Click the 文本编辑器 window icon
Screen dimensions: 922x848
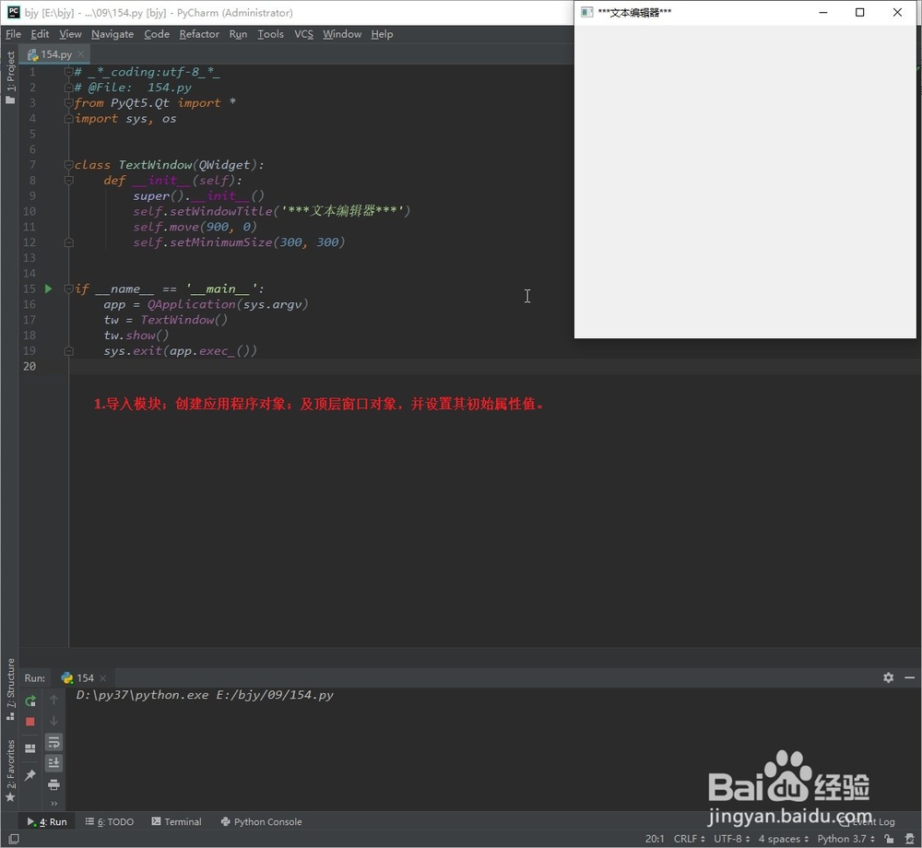point(586,12)
